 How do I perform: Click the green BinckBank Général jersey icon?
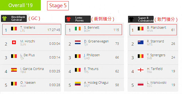[x=5, y=18]
